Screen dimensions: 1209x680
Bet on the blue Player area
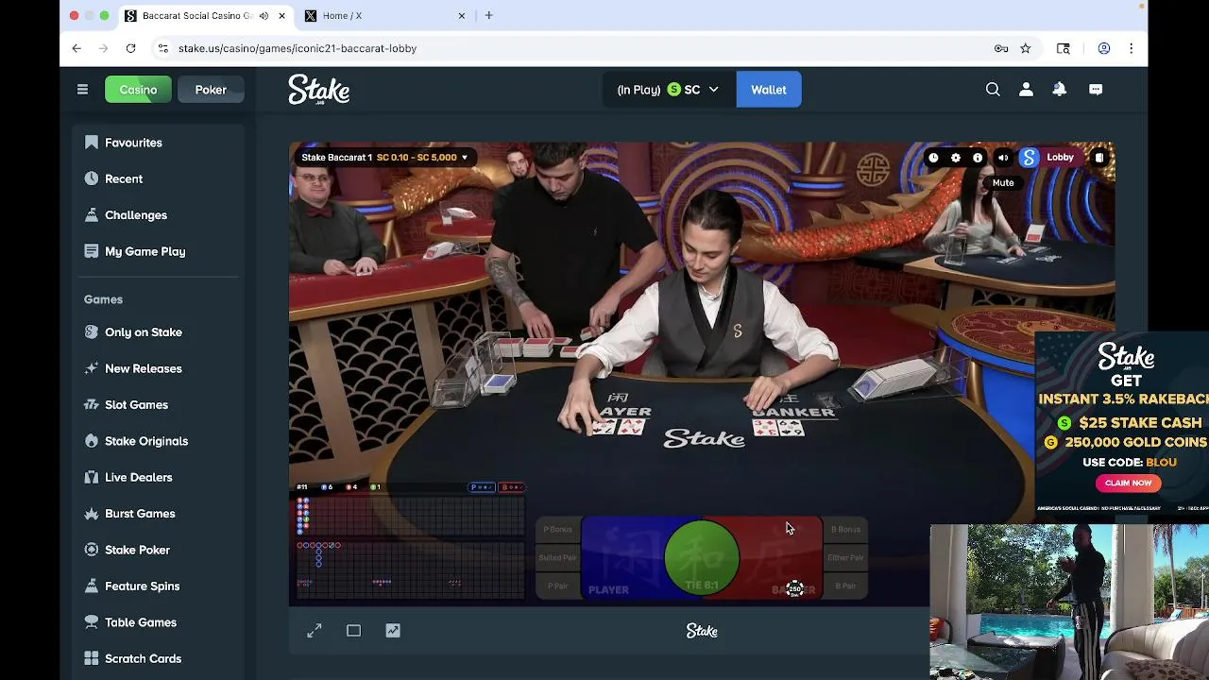coord(622,559)
